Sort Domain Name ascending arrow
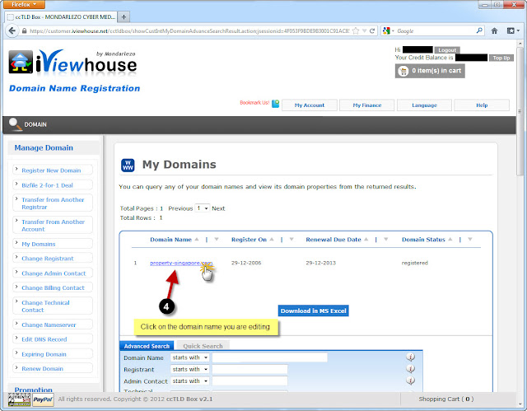The height and width of the screenshot is (411, 527). (197, 240)
